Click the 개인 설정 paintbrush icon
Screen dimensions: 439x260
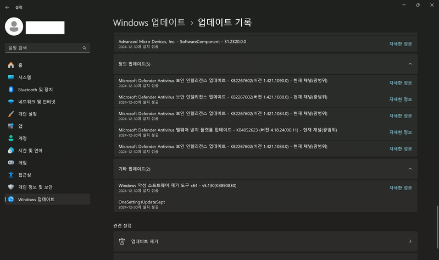pyautogui.click(x=11, y=114)
